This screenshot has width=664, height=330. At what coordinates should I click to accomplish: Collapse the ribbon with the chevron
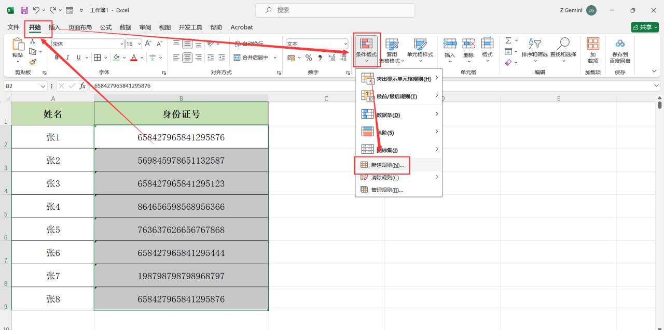(x=654, y=71)
